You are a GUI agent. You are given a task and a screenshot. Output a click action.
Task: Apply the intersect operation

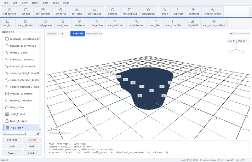tap(194, 12)
